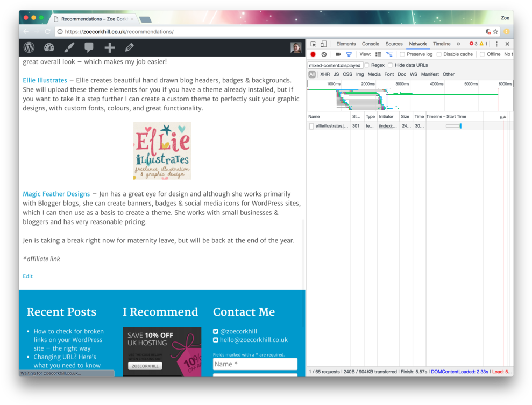Viewport: 532px width, 405px height.
Task: Filter requests by CSS type
Action: pyautogui.click(x=347, y=74)
